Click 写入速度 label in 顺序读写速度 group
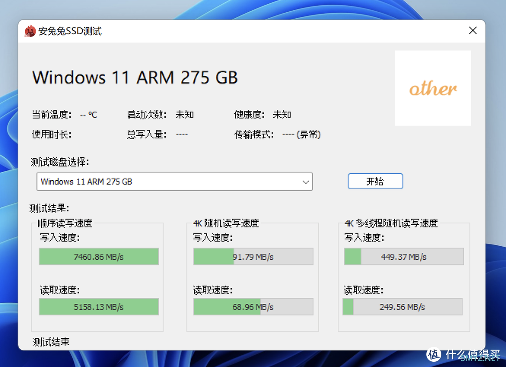The height and width of the screenshot is (367, 506). point(60,238)
